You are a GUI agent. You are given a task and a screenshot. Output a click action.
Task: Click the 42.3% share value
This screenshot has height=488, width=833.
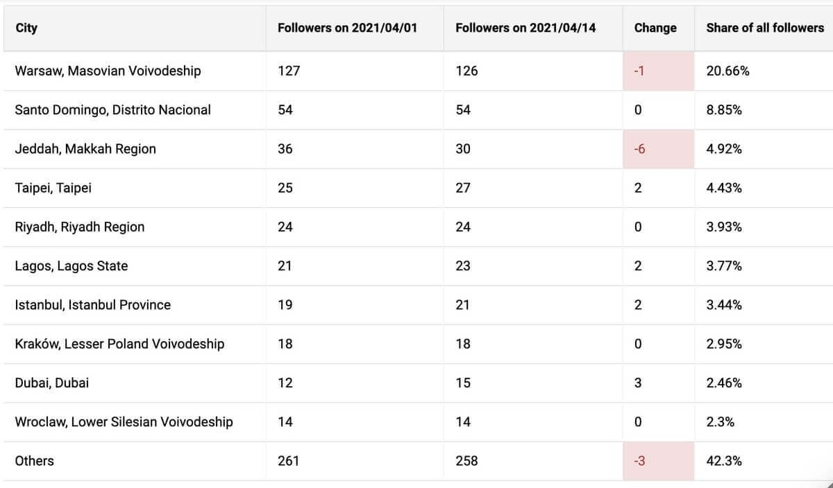[724, 461]
